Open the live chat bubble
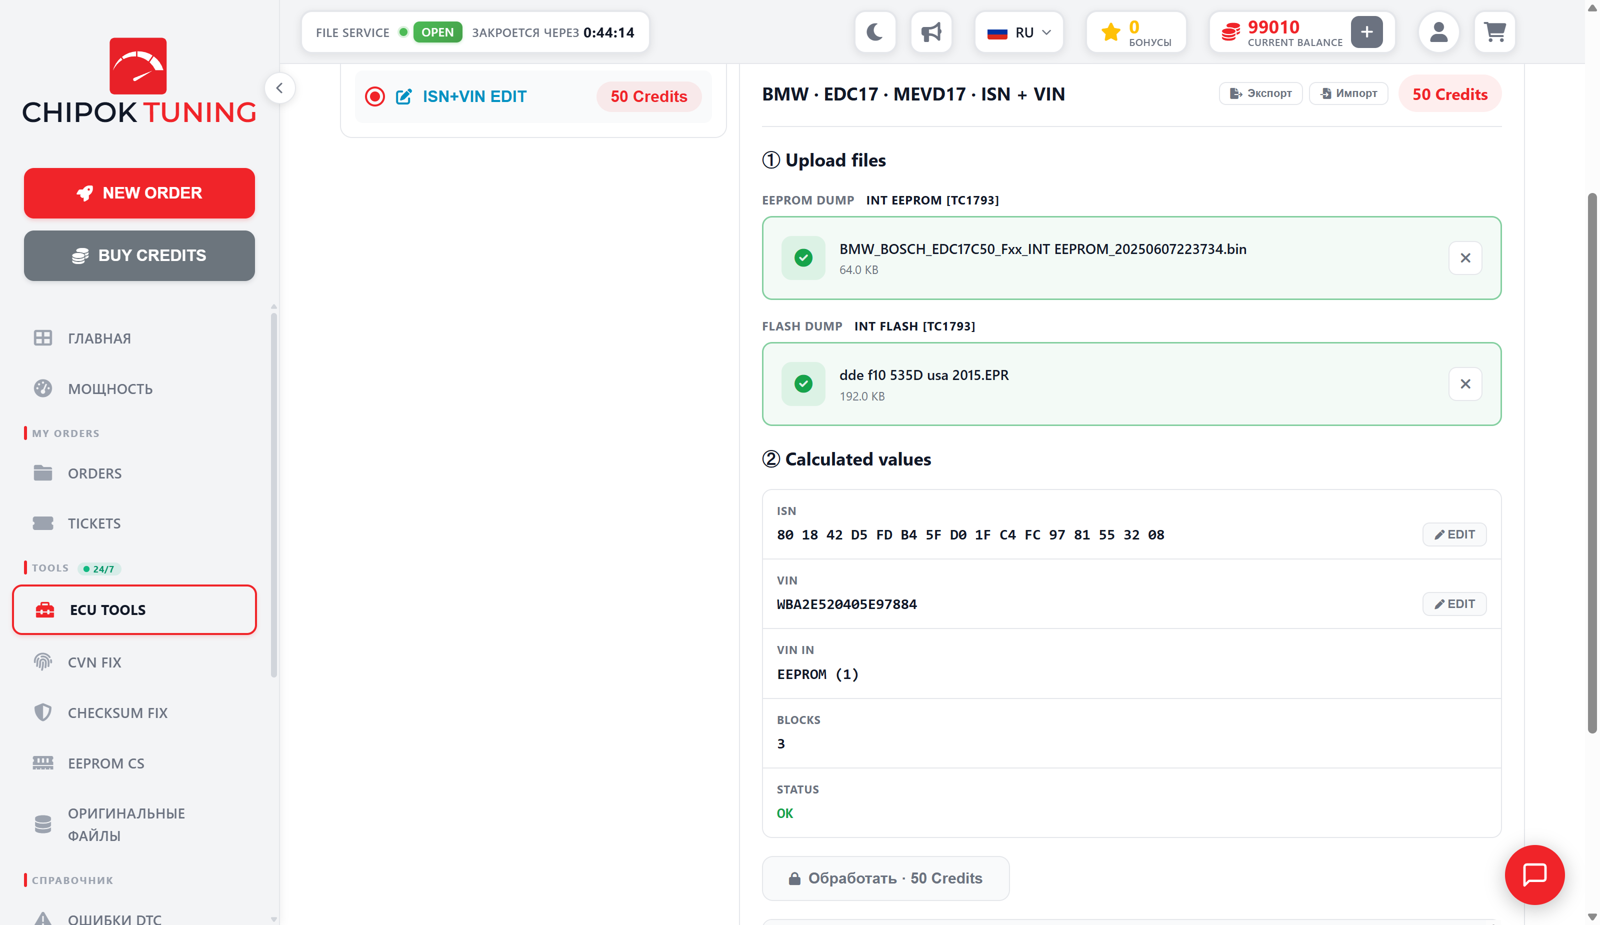 (1534, 874)
